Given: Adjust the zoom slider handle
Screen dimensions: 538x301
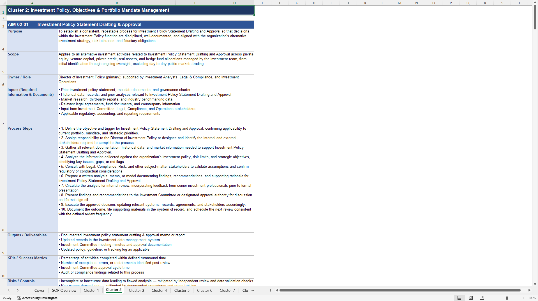Looking at the screenshot, I should [507, 298].
